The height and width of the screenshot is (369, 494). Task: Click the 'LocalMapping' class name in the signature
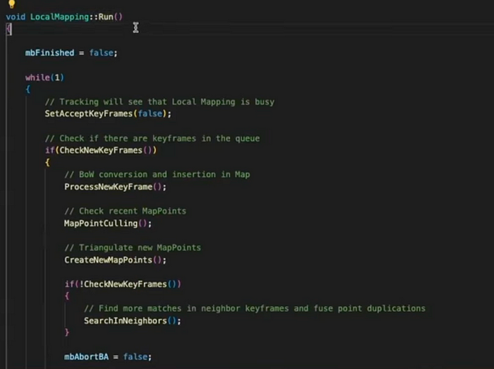click(x=59, y=17)
